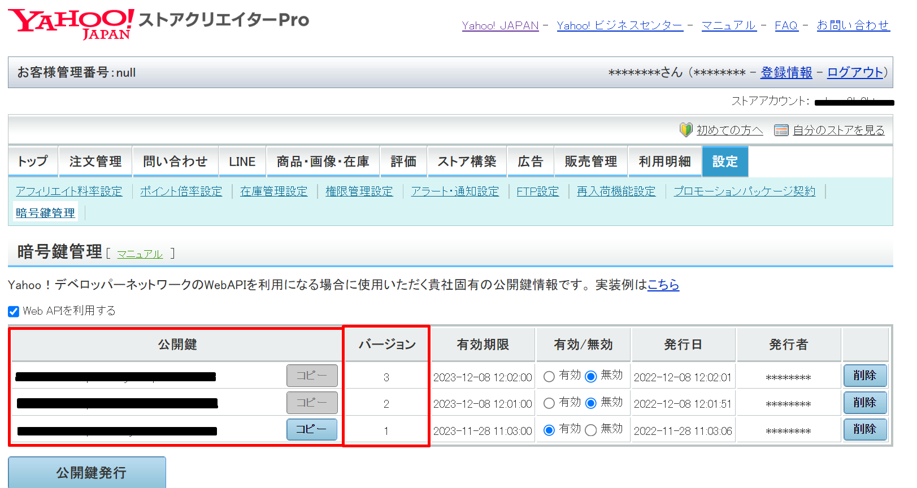This screenshot has width=917, height=488.
Task: Select 暗号鍵管理 submenu item
Action: tap(45, 213)
